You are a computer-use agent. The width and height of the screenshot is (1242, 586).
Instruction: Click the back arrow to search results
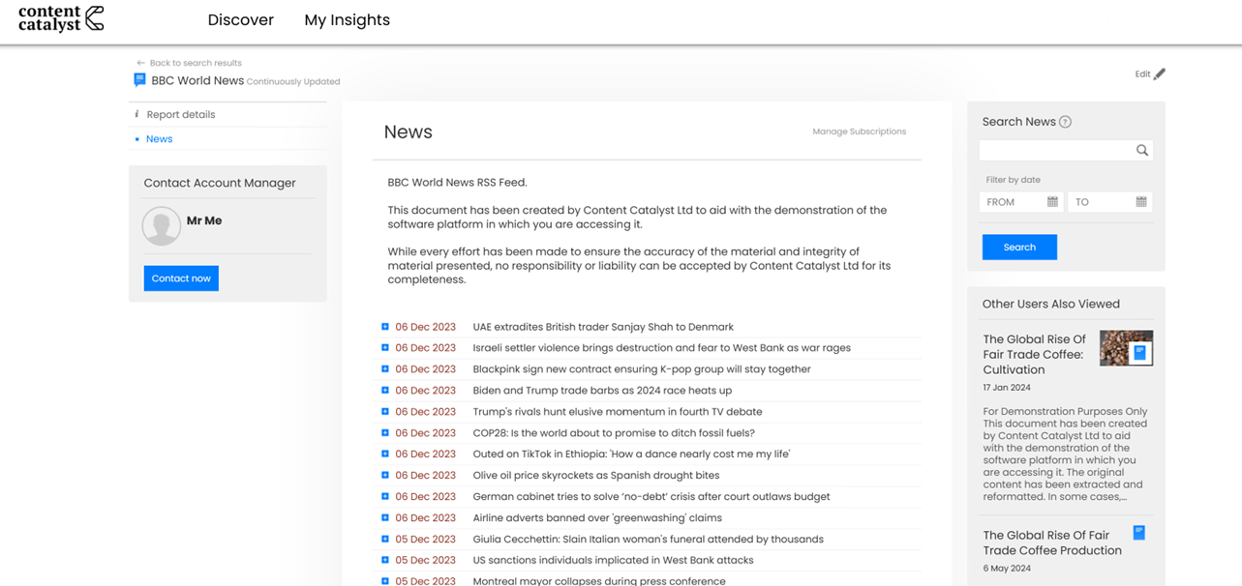point(140,63)
